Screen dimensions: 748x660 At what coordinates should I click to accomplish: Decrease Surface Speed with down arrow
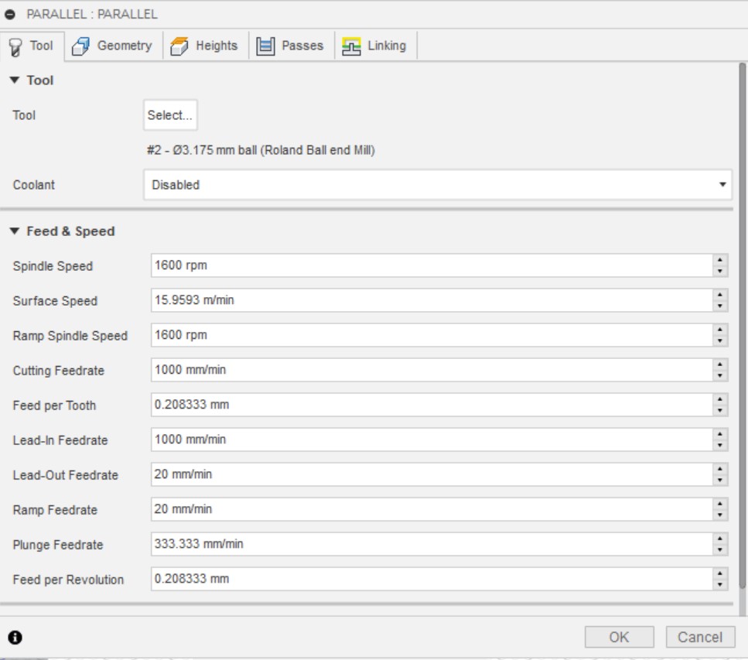[720, 306]
